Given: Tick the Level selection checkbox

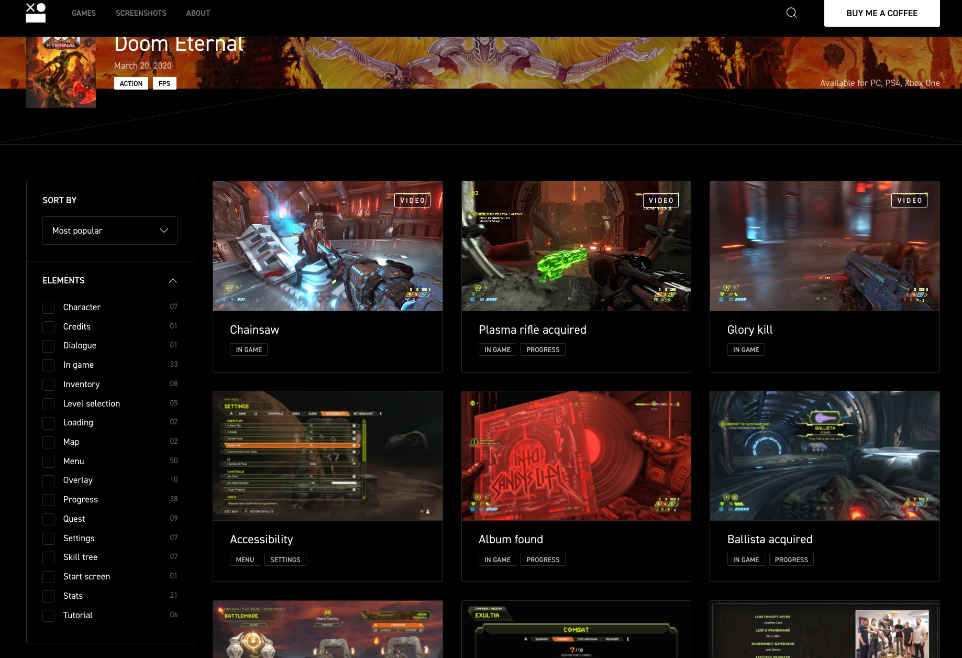Looking at the screenshot, I should (49, 404).
